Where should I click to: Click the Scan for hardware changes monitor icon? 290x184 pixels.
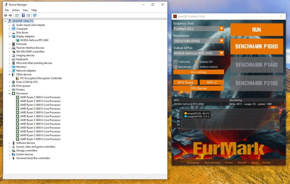pos(35,15)
